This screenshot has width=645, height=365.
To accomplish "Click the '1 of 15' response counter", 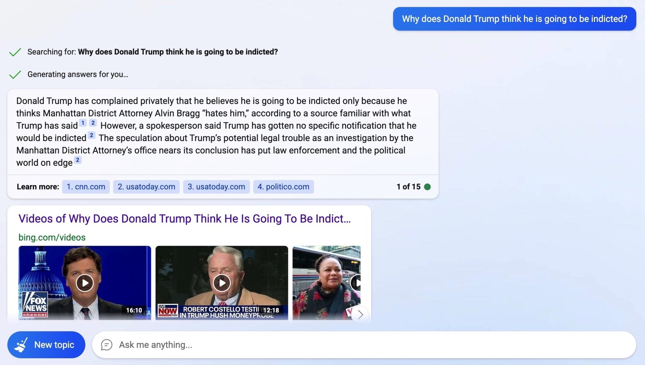I will [408, 187].
